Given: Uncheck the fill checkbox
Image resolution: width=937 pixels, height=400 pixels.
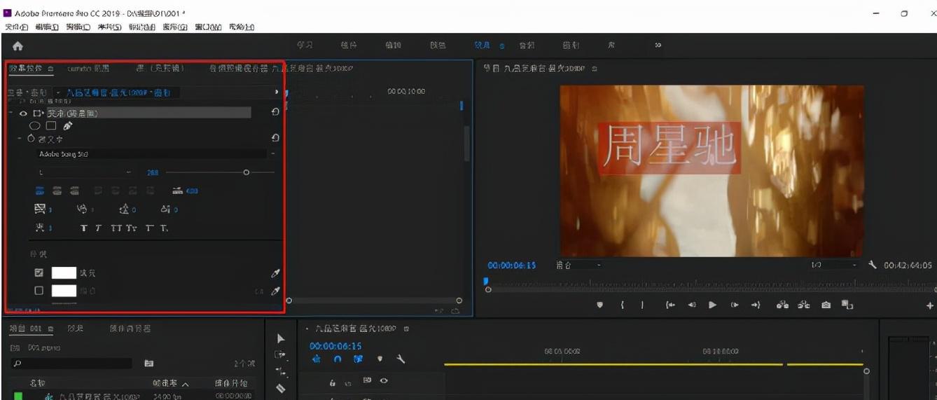Looking at the screenshot, I should (x=39, y=273).
